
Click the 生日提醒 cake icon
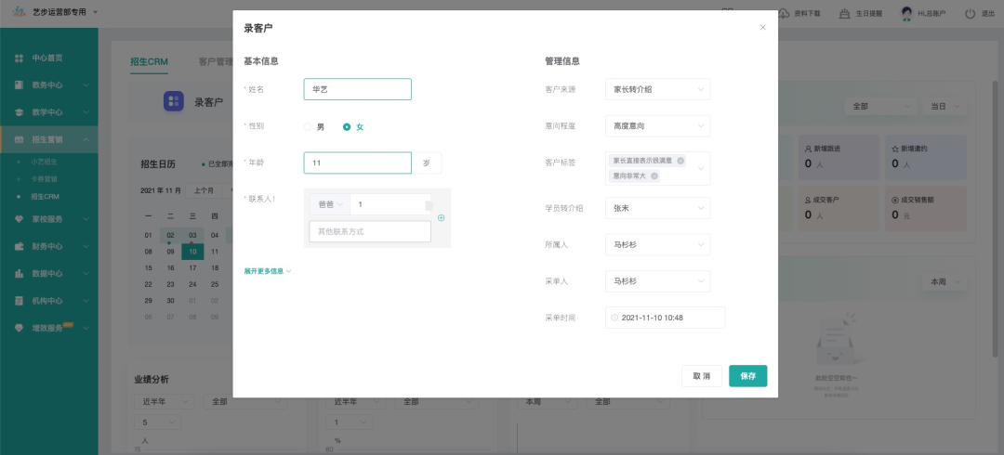pyautogui.click(x=844, y=13)
